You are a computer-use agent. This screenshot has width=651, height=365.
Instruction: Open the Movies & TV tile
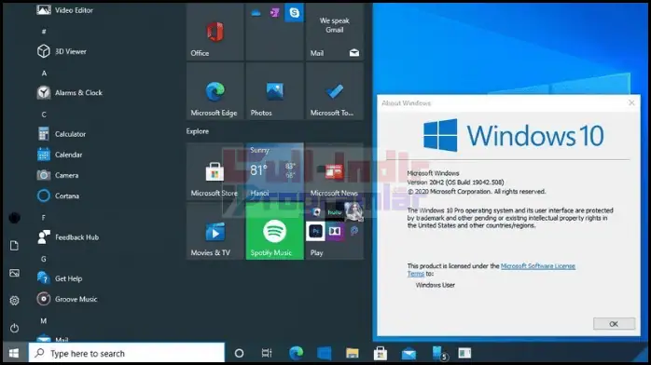coord(215,231)
